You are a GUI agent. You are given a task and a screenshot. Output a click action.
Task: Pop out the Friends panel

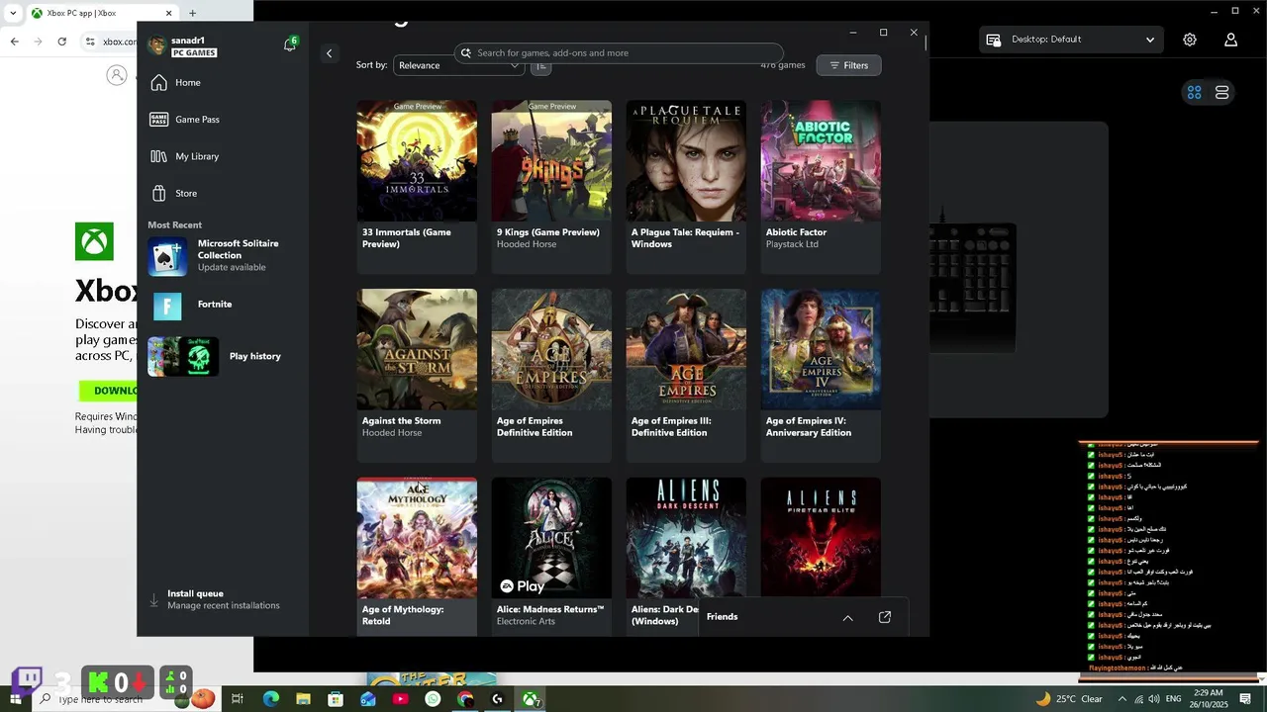coord(885,617)
